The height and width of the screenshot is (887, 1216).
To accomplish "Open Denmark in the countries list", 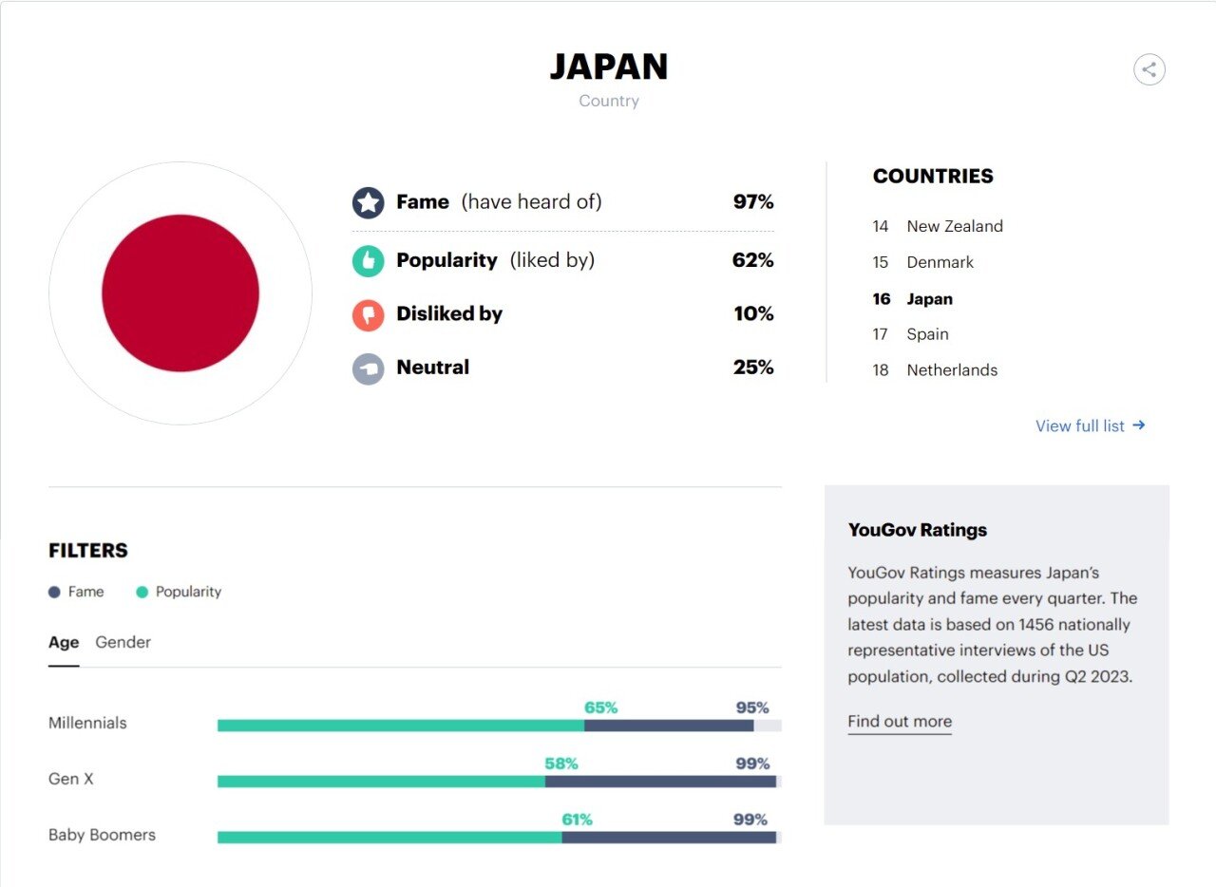I will 940,262.
